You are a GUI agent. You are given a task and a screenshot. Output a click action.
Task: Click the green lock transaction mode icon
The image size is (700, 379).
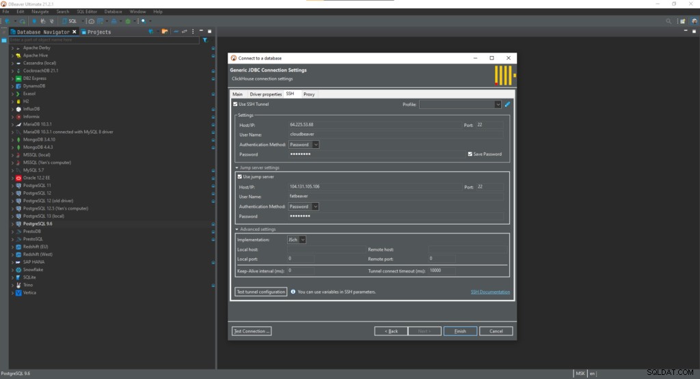[x=128, y=21]
